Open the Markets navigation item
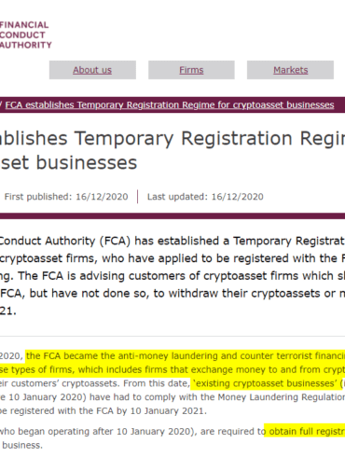345x457 pixels. click(x=290, y=70)
